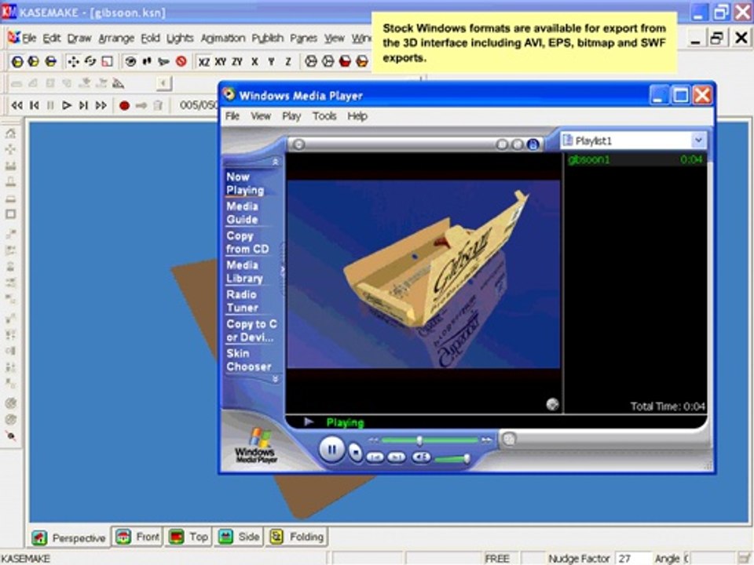Click the Y axis toolbar button
Screen dimensions: 754x565
(271, 62)
